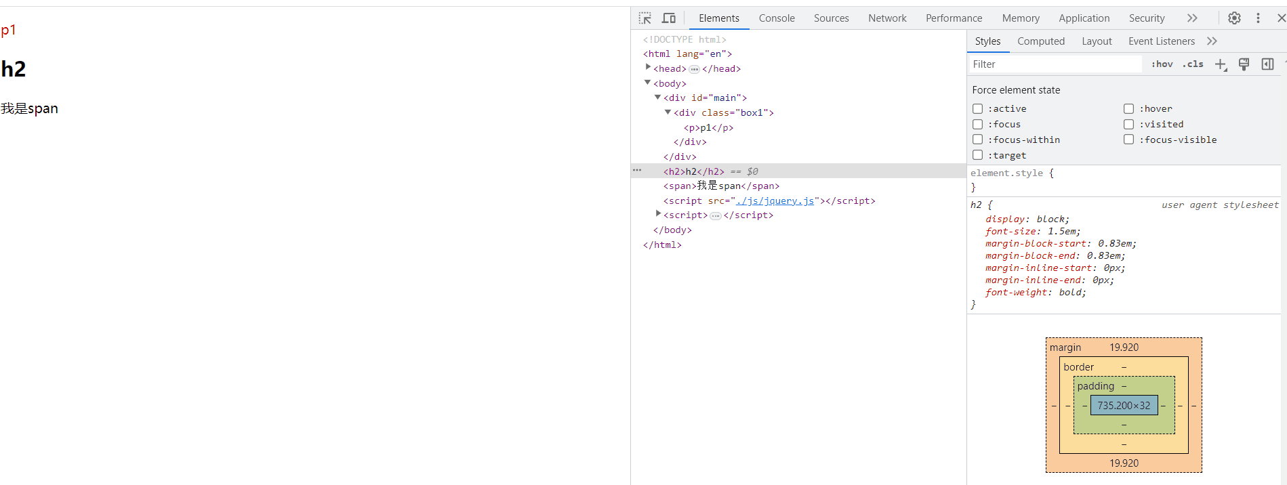Screen dimensions: 1287x485
Task: Open the ./js/jquery.js link
Action: click(775, 201)
